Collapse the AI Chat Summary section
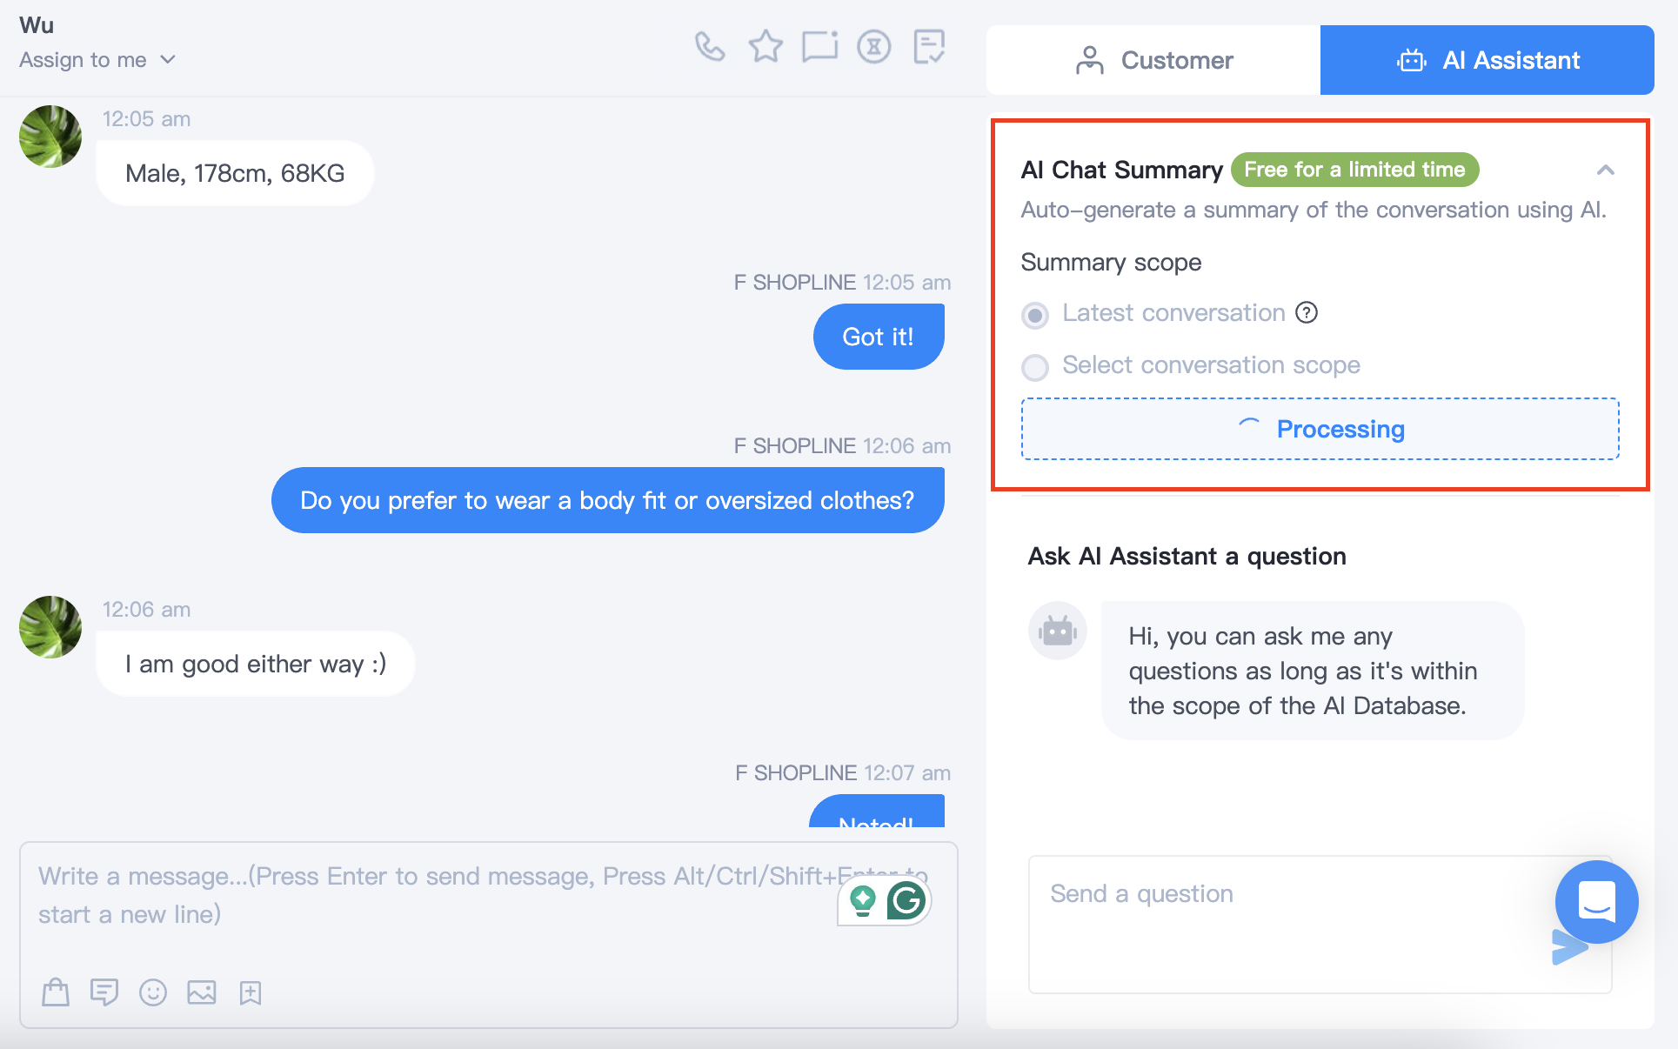Viewport: 1678px width, 1049px height. 1606,170
